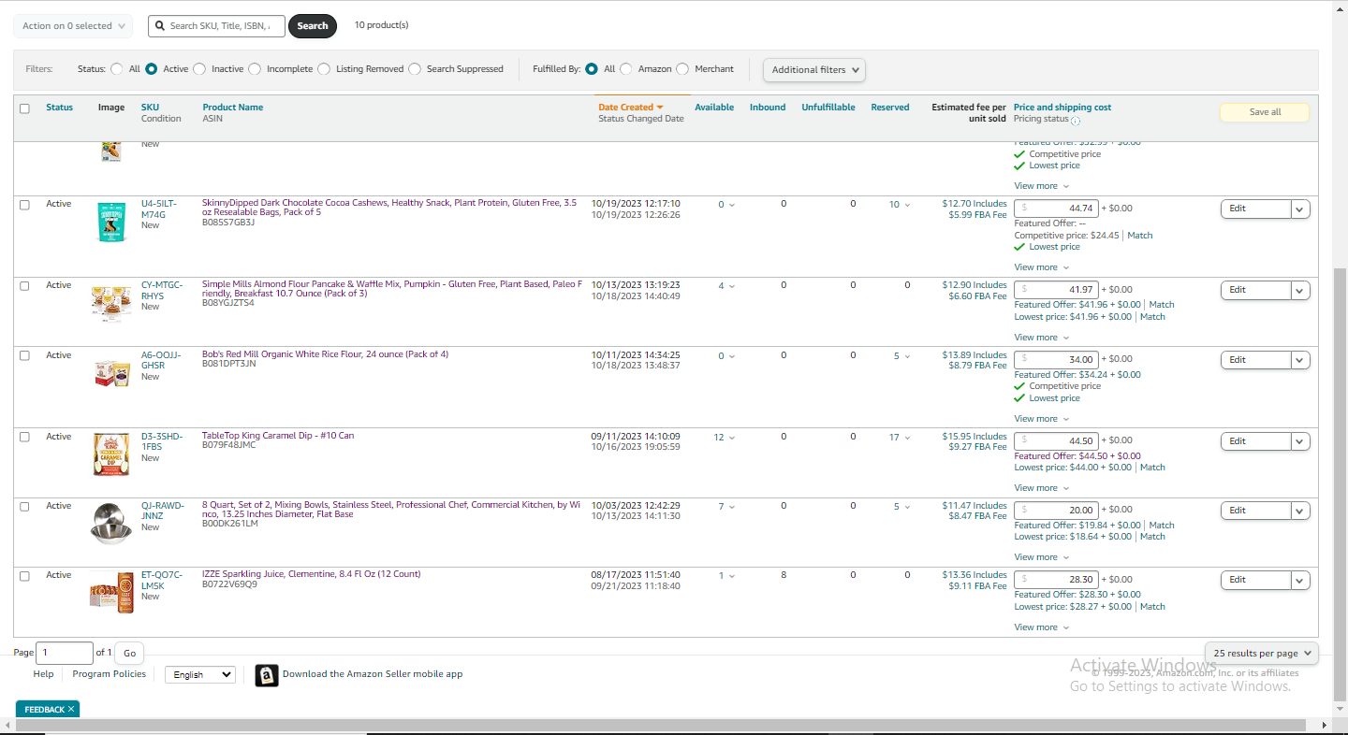Screen dimensions: 1348x735
Task: Close the FEEDBACK tab with its X
Action: 71,710
